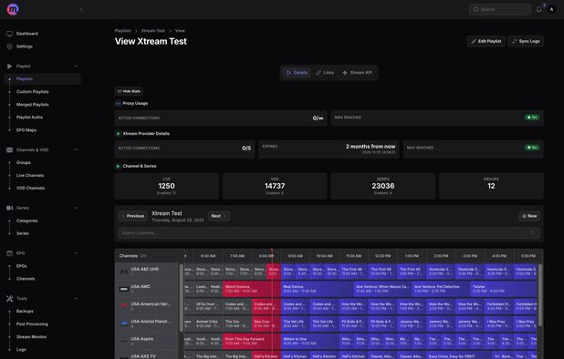Click the top Search field
564x359 pixels.
point(500,10)
